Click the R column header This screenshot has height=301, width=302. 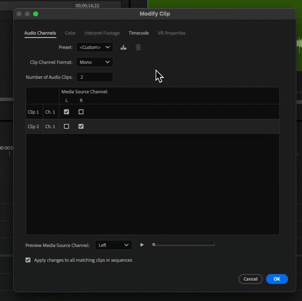pos(81,100)
